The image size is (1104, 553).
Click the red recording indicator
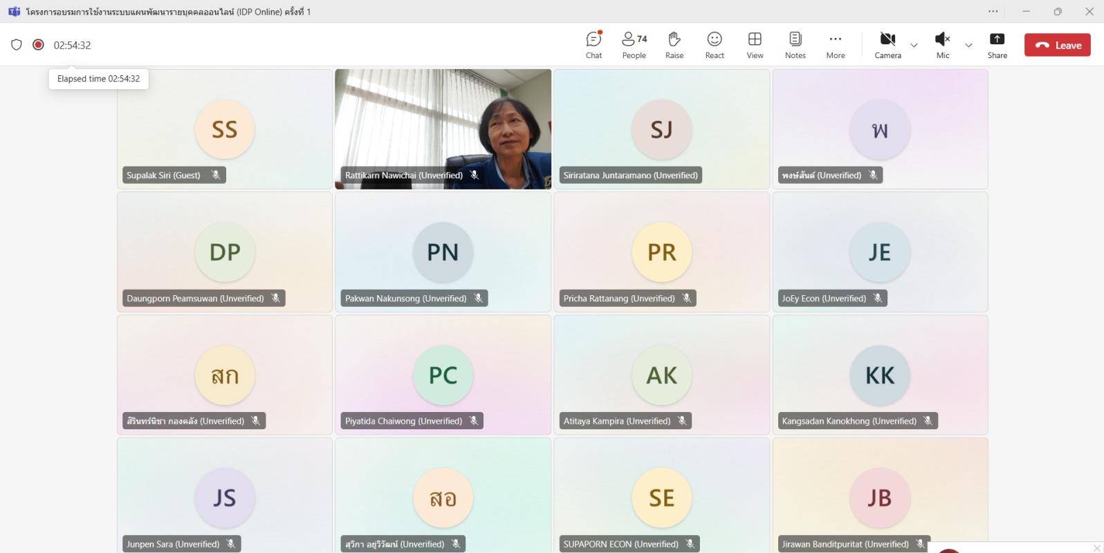[x=39, y=45]
